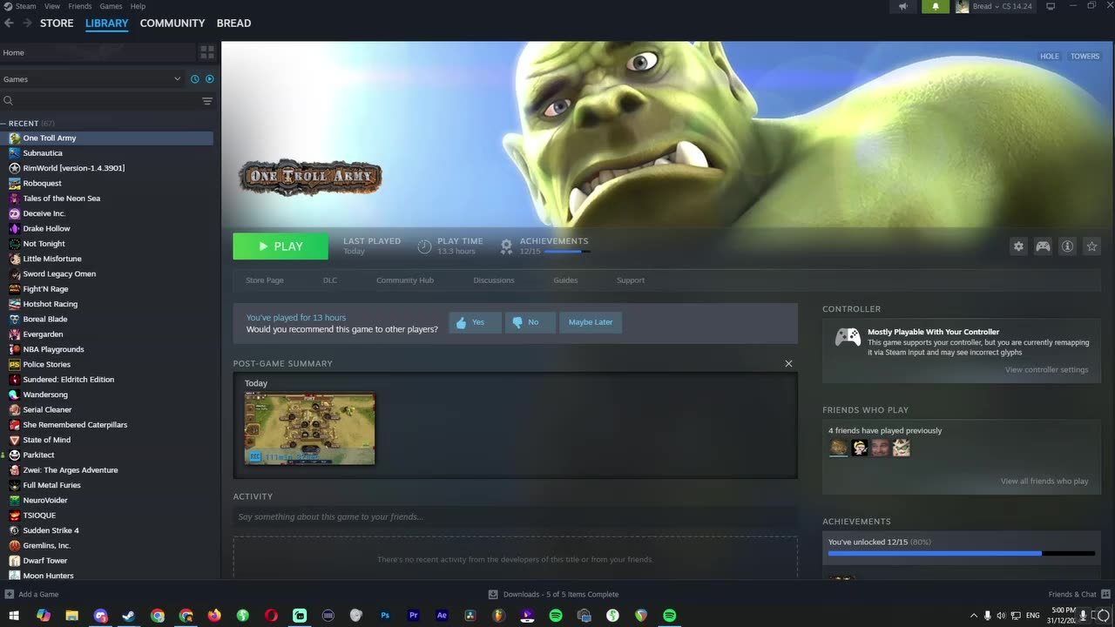Toggle show ready-to-play games filter
The width and height of the screenshot is (1115, 627).
click(x=209, y=79)
